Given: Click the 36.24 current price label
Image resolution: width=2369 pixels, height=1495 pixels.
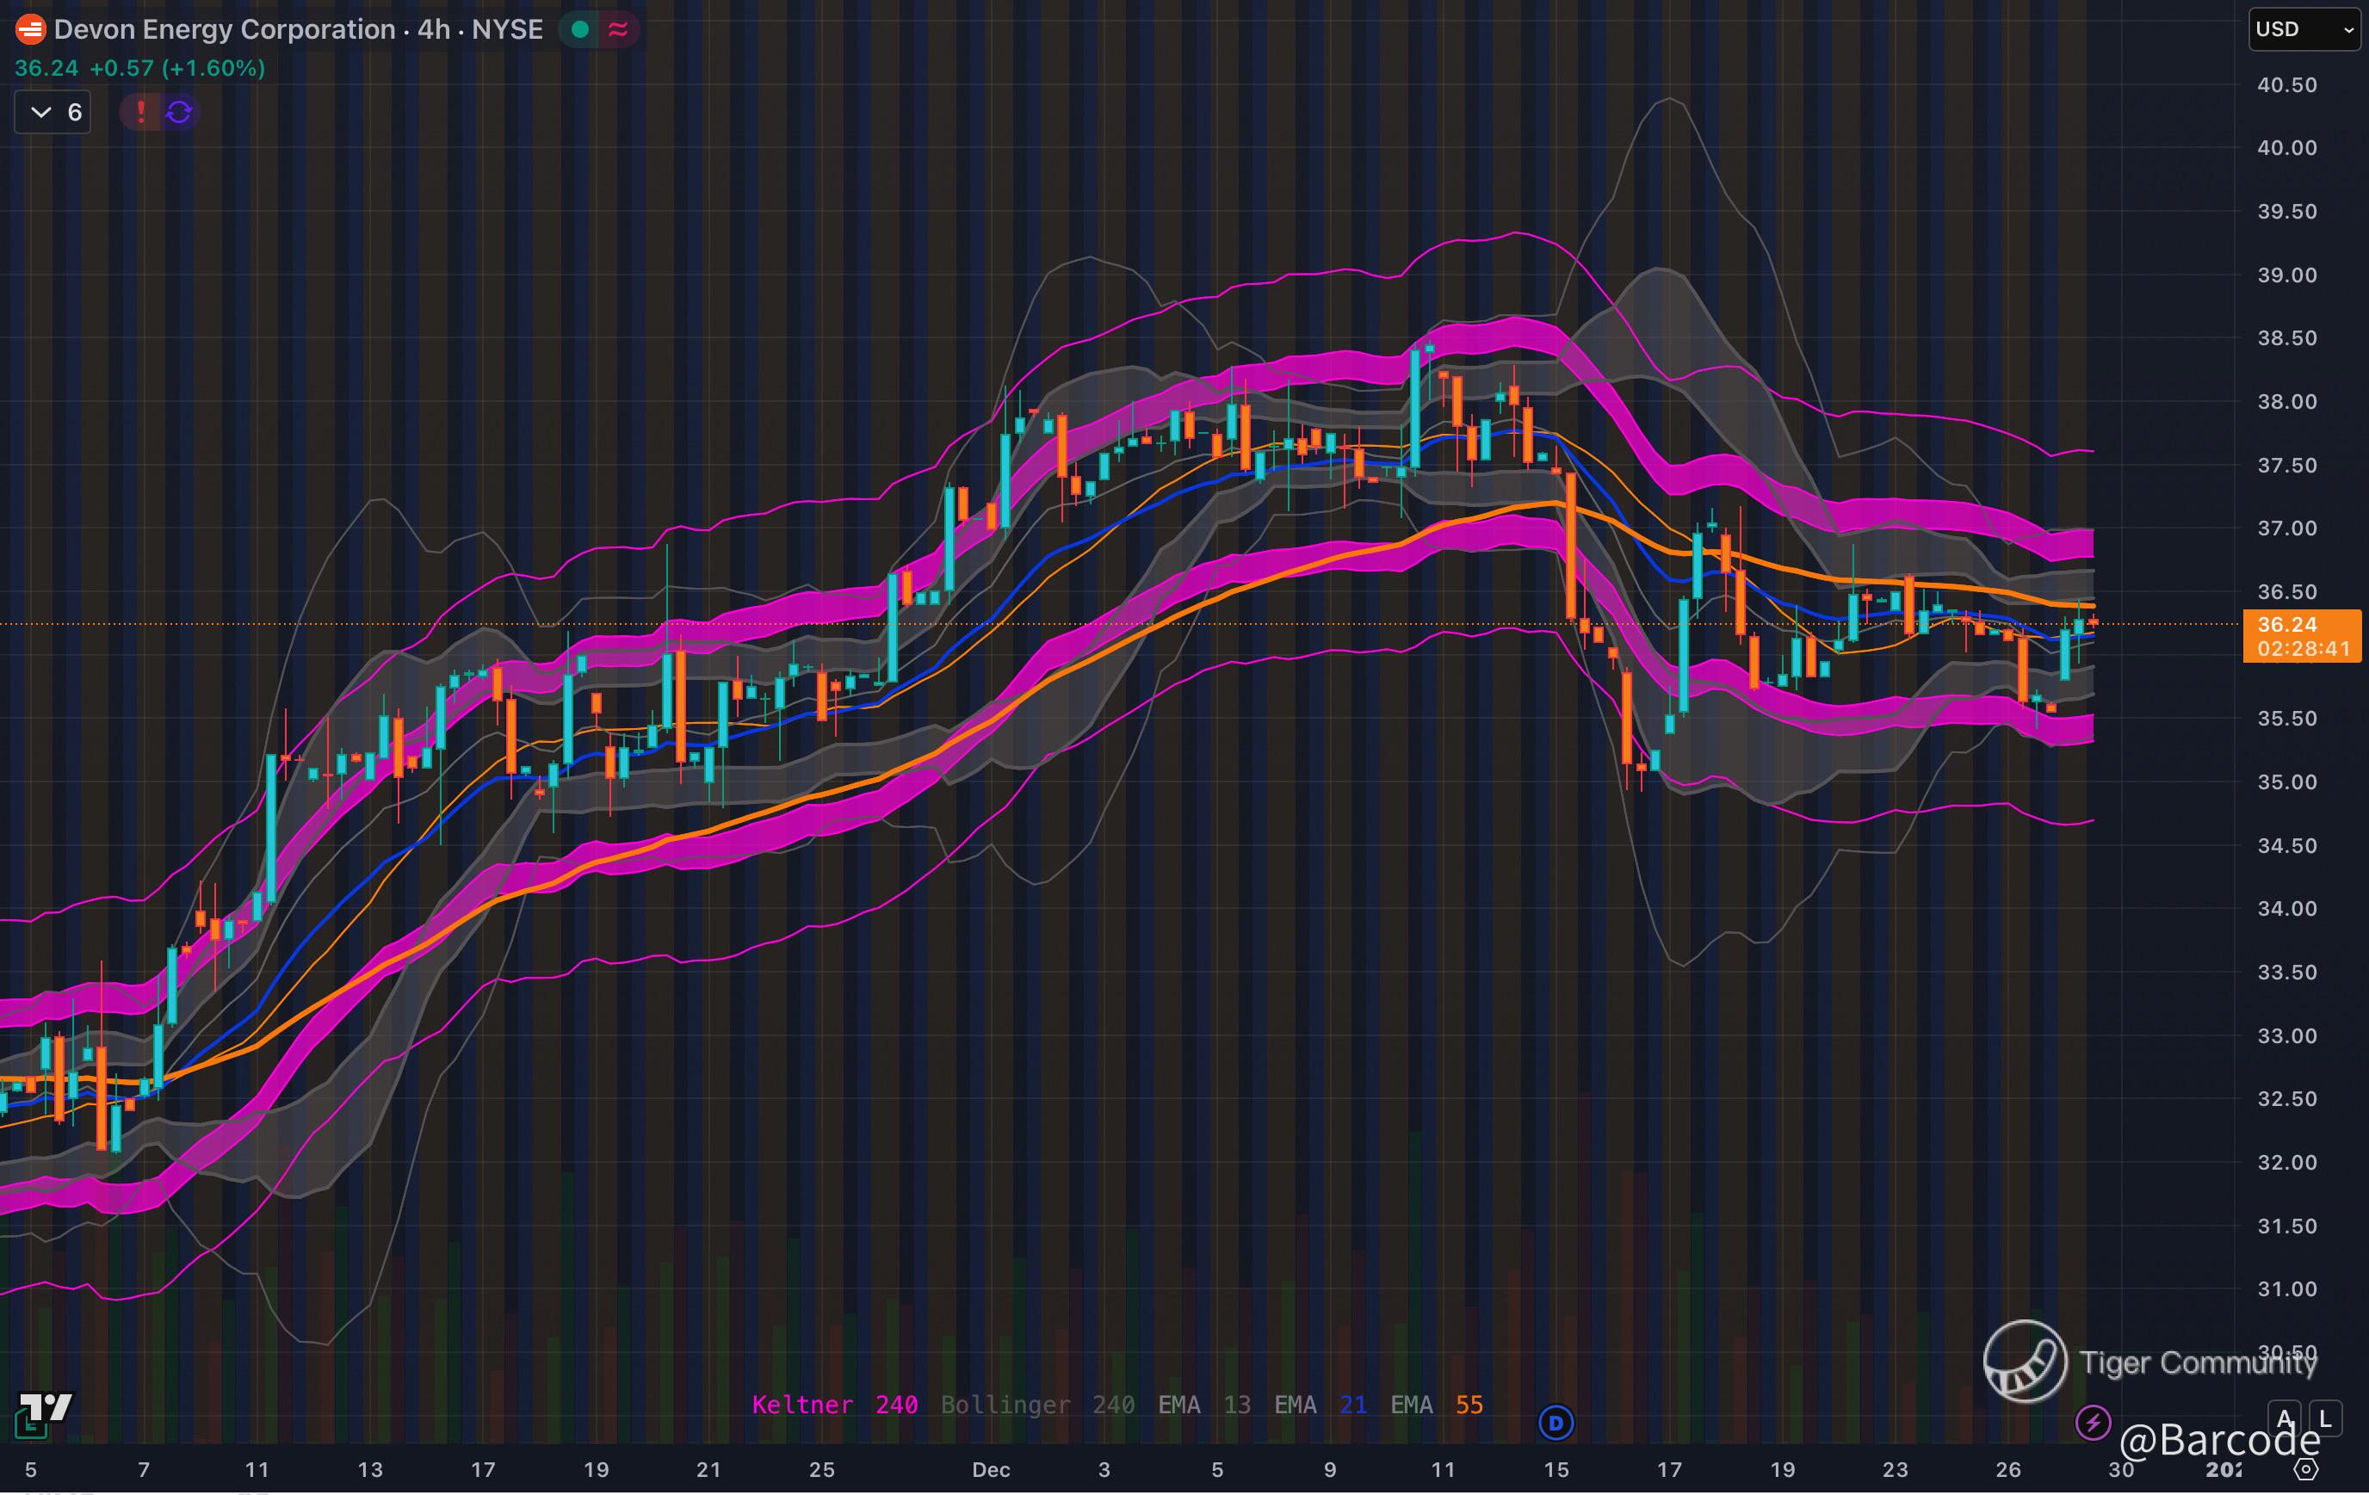Looking at the screenshot, I should click(2286, 625).
